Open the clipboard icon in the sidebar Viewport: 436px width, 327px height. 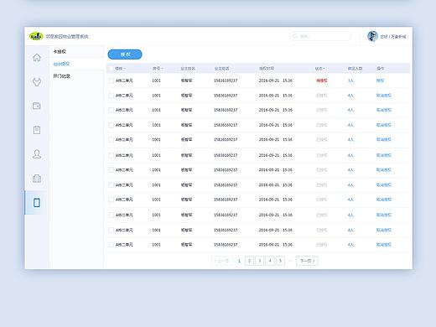tap(37, 130)
